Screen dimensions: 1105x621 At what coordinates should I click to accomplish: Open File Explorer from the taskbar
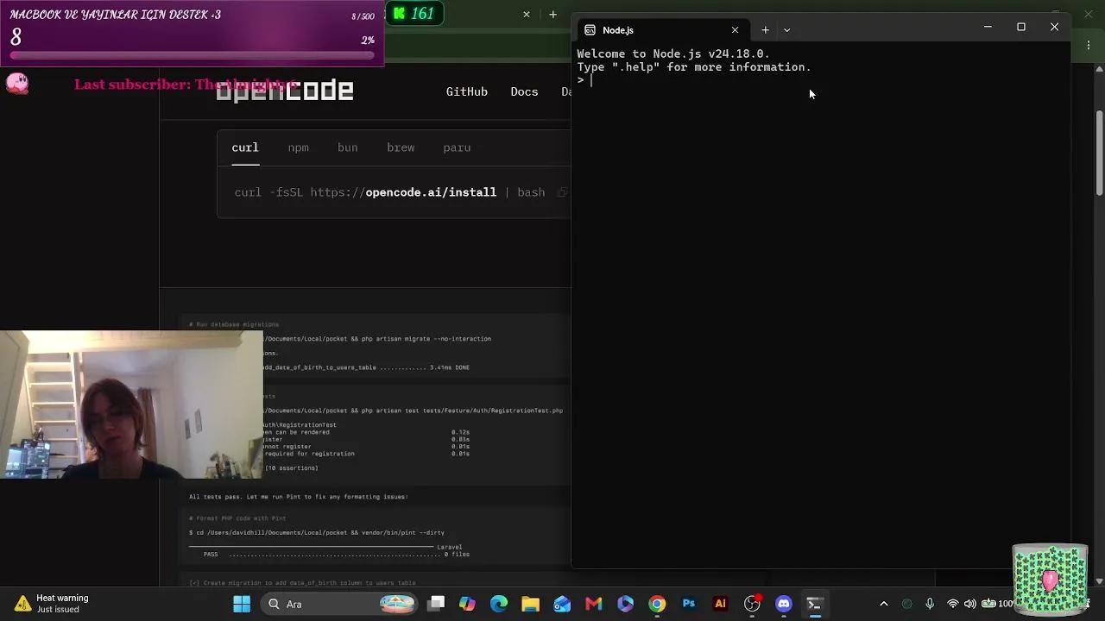(x=530, y=604)
